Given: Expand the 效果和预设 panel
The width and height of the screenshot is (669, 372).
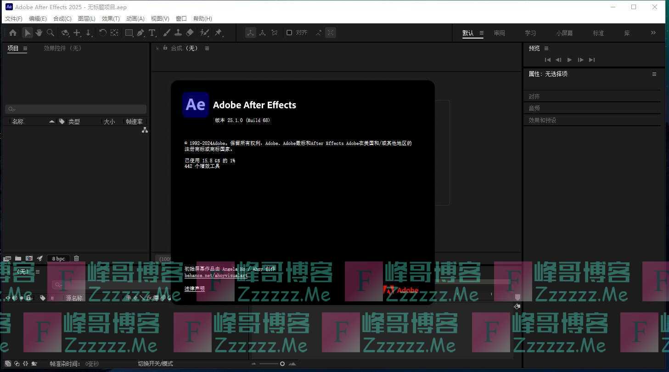Looking at the screenshot, I should coord(542,120).
